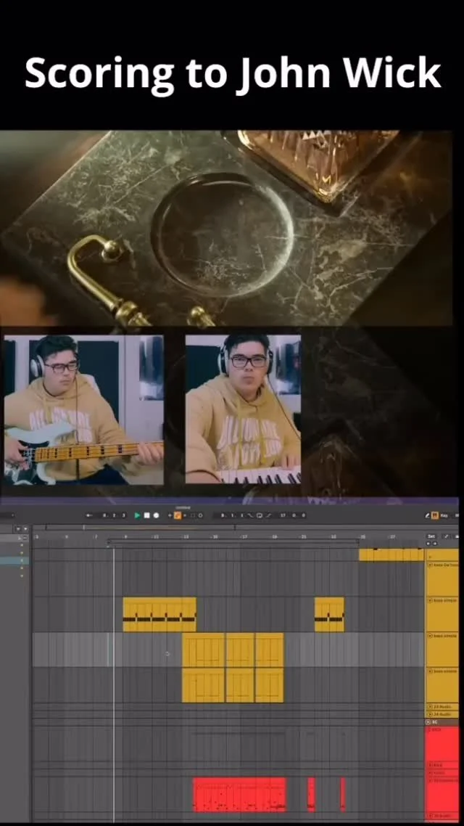Select the yellow clip at bar 25 top track
The image size is (464, 826).
point(391,555)
